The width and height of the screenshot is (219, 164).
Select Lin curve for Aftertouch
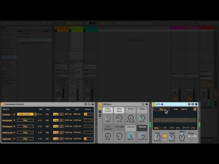point(61,133)
